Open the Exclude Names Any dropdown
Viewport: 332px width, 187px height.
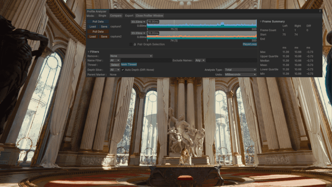click(x=200, y=60)
